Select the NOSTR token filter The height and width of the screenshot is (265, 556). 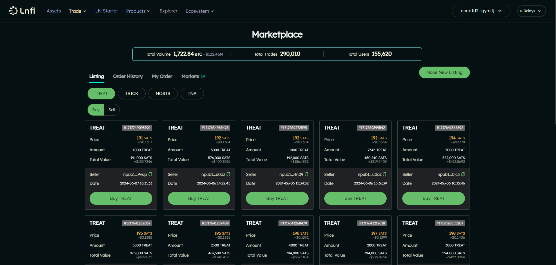click(163, 94)
